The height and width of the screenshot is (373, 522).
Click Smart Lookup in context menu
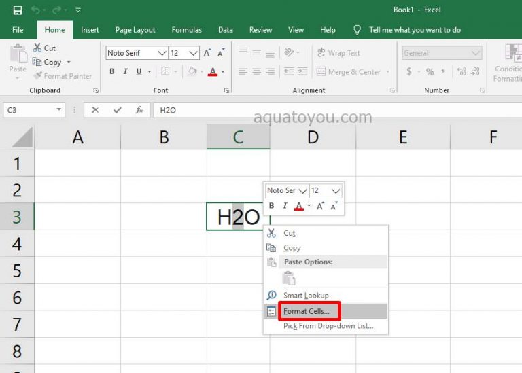(x=305, y=296)
